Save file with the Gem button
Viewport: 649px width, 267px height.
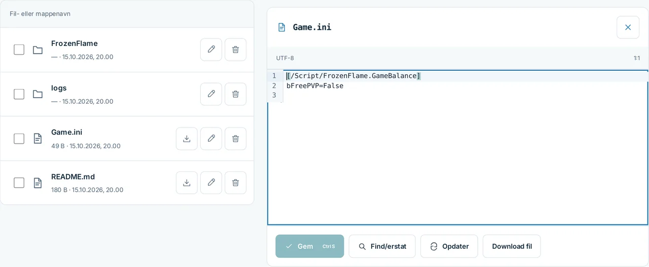[310, 246]
